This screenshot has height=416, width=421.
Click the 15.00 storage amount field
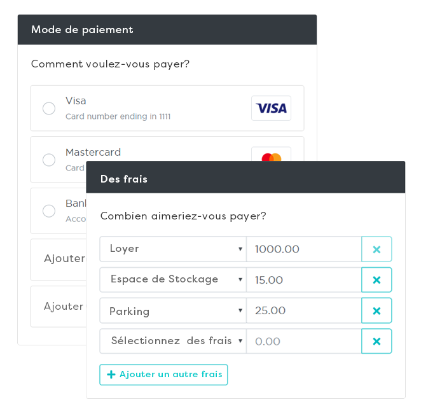(303, 280)
